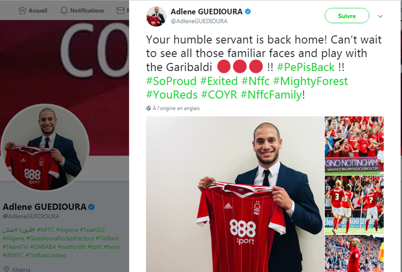Click the verified badge on the profile sidebar
The height and width of the screenshot is (272, 402).
(x=92, y=207)
